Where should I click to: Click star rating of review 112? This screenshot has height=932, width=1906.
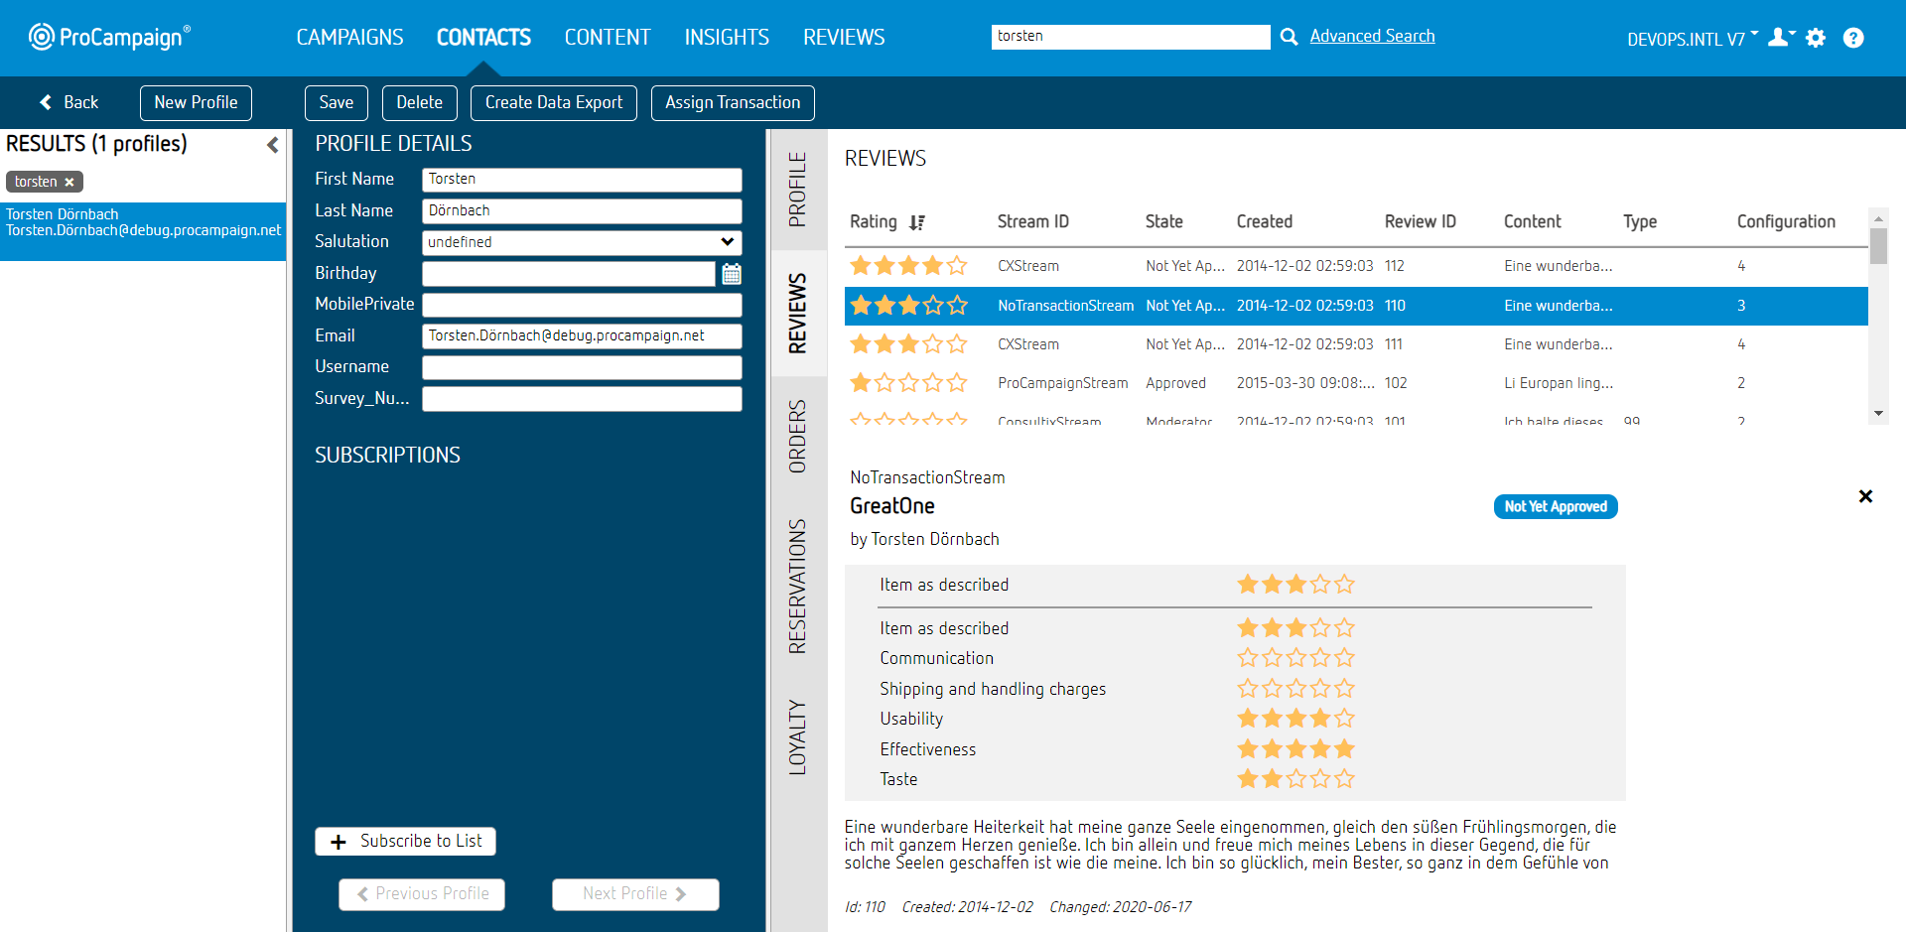click(x=908, y=266)
